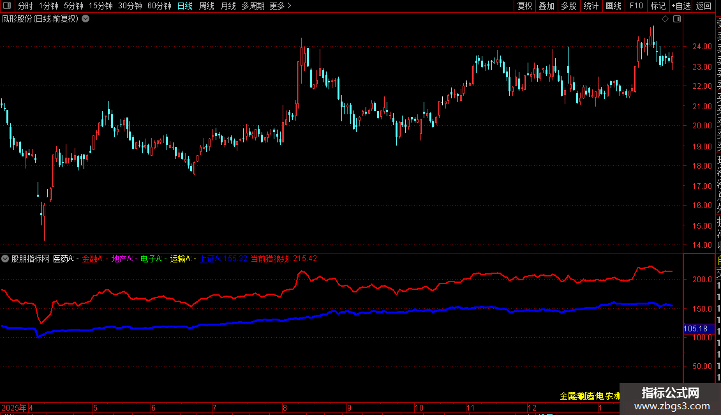721x415 pixels.
Task: Select the 日线 daily chart tab
Action: [185, 6]
